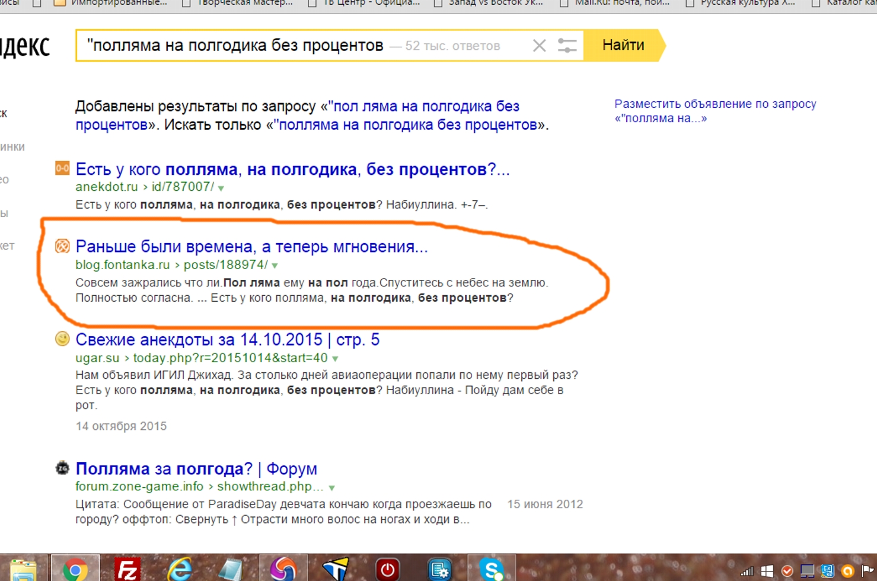Open the 'Разместить объявление по запросу' link
This screenshot has width=877, height=581.
pyautogui.click(x=715, y=111)
